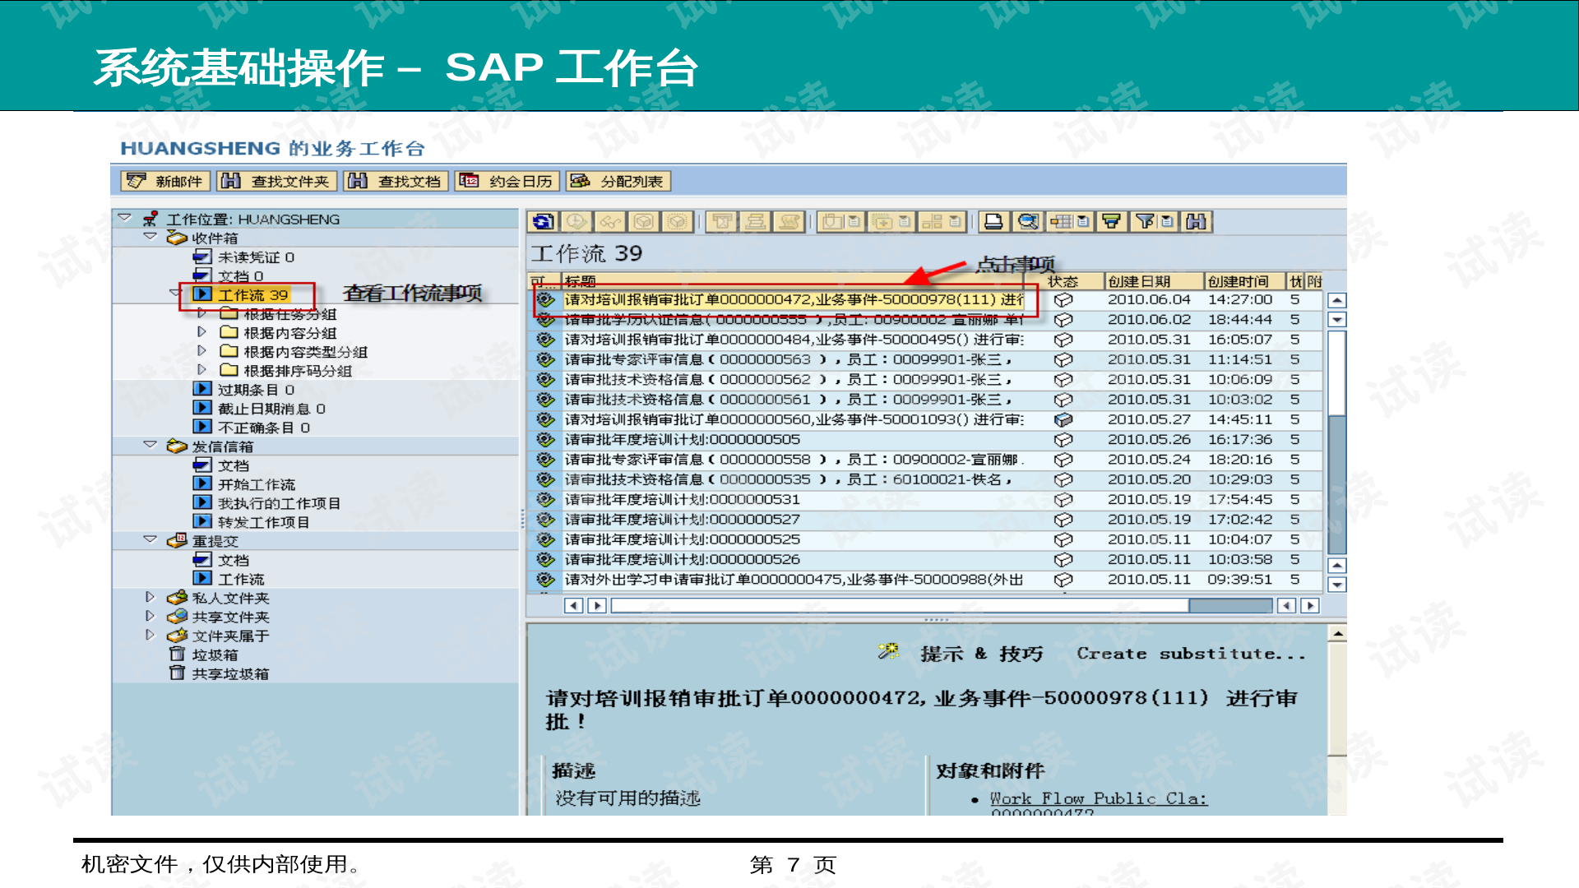Viewport: 1579px width, 888px height.
Task: Click the 查找文件夹 find folder button
Action: (276, 181)
